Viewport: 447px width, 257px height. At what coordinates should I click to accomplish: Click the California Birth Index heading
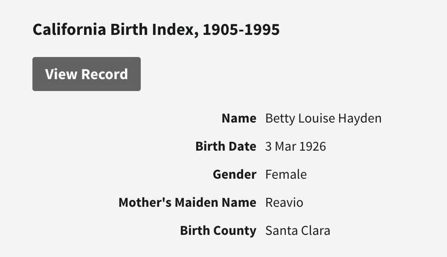[156, 30]
